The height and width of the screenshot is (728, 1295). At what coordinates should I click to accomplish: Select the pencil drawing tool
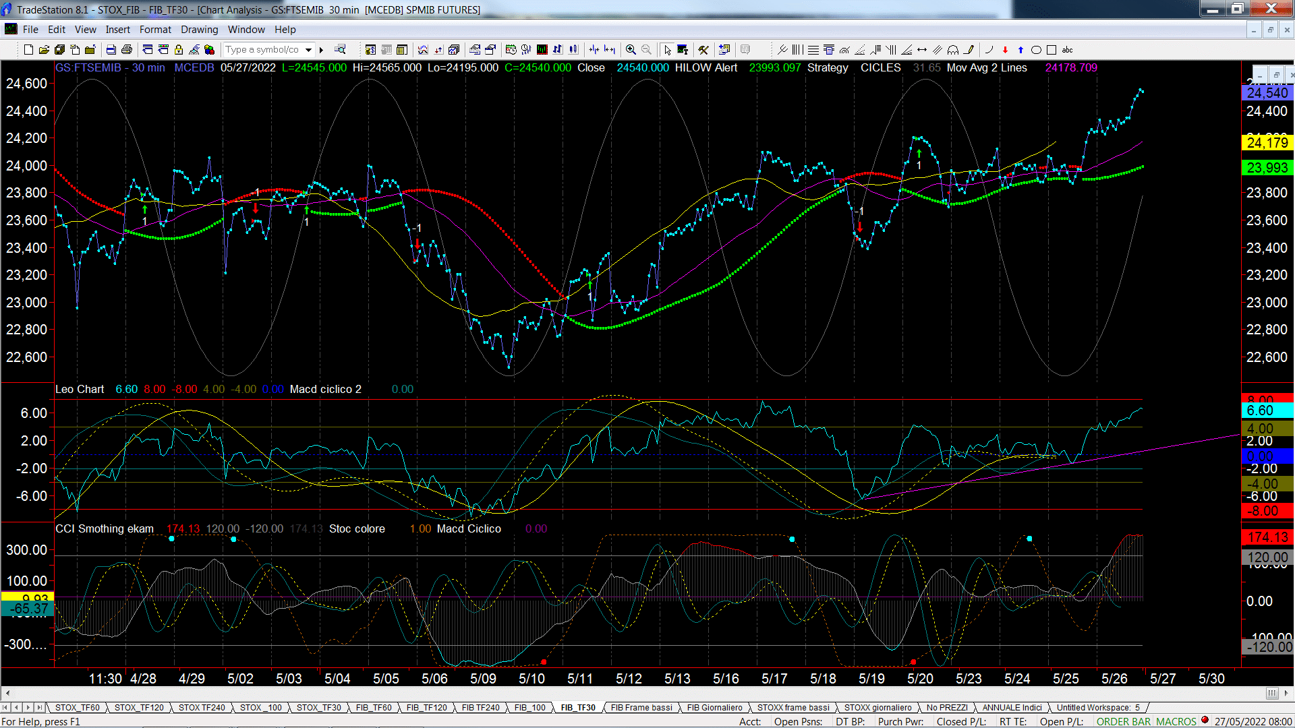coord(969,50)
